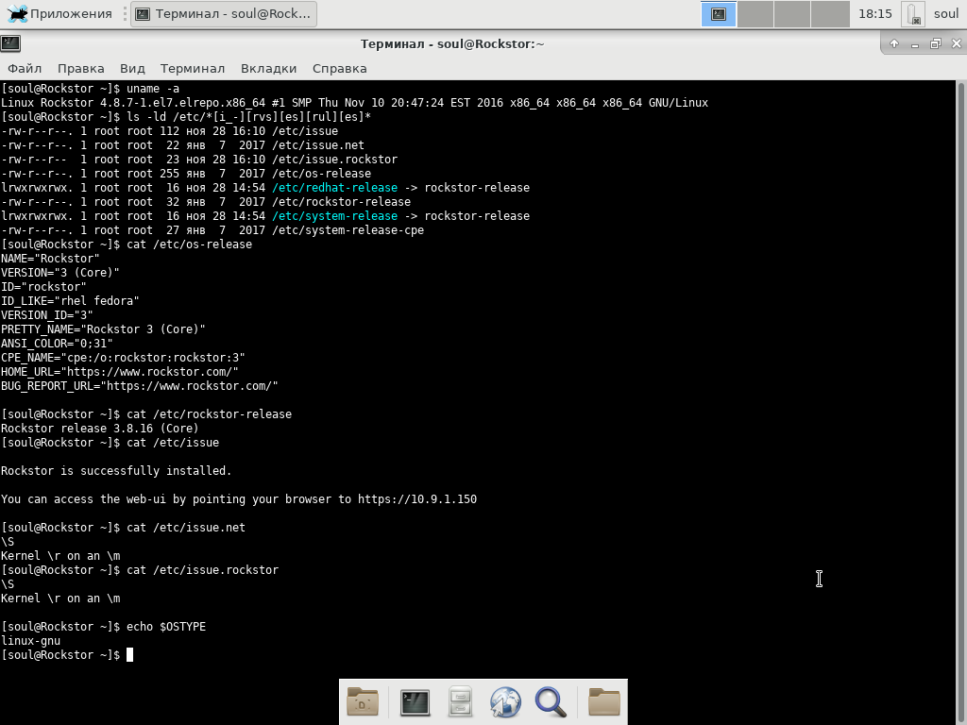Open the Файл menu

pos(25,68)
